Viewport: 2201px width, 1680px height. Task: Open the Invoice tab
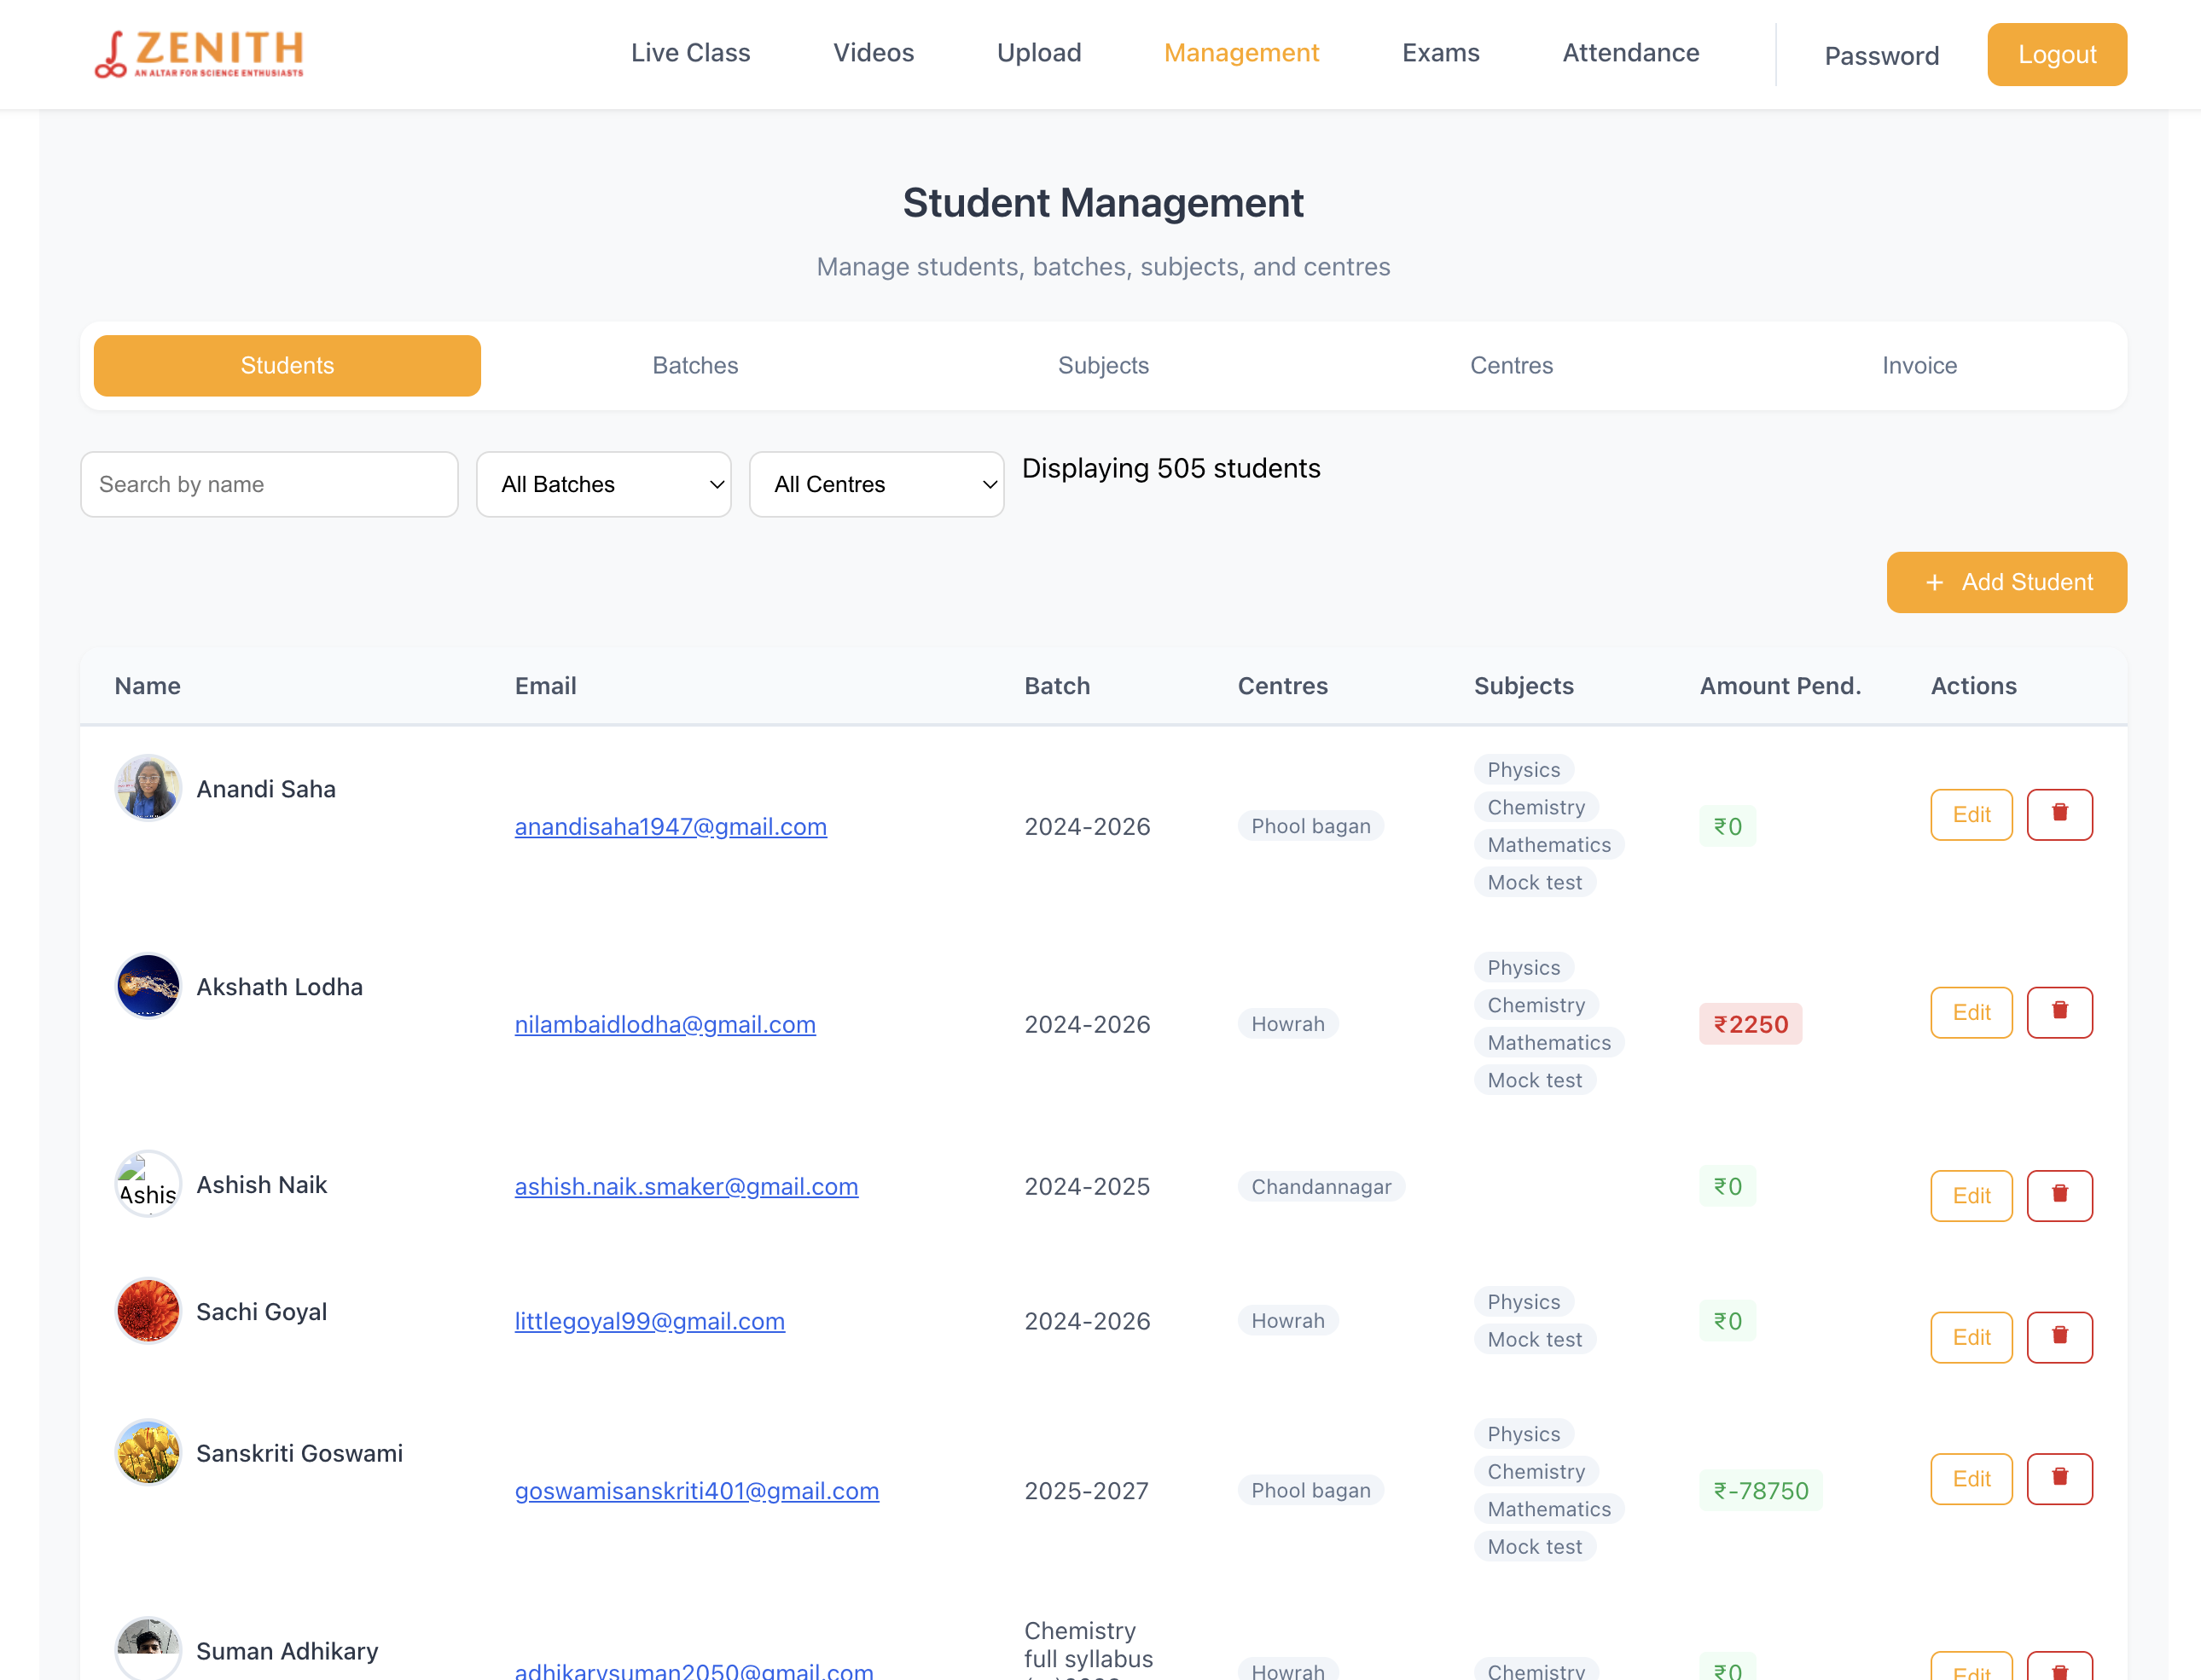click(x=1919, y=365)
